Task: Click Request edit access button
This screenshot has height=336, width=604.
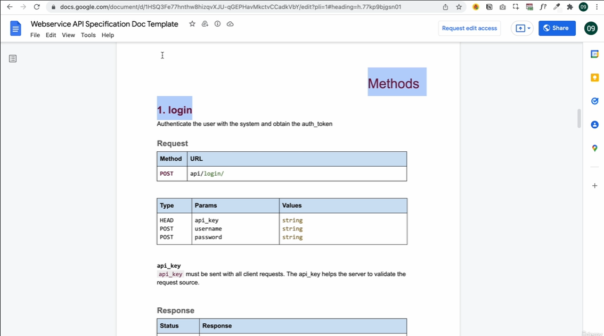Action: (x=470, y=28)
